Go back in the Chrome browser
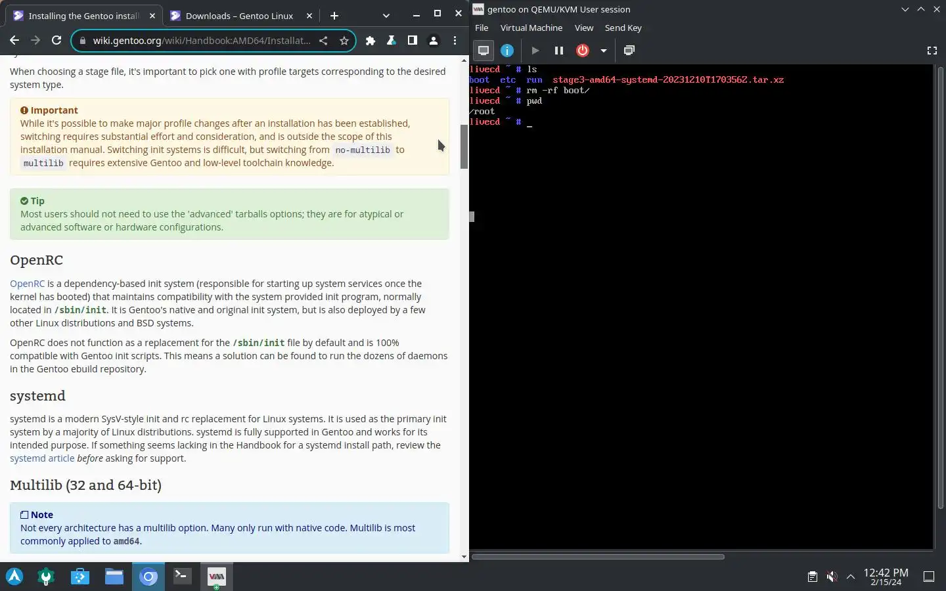The height and width of the screenshot is (591, 946). coord(14,41)
